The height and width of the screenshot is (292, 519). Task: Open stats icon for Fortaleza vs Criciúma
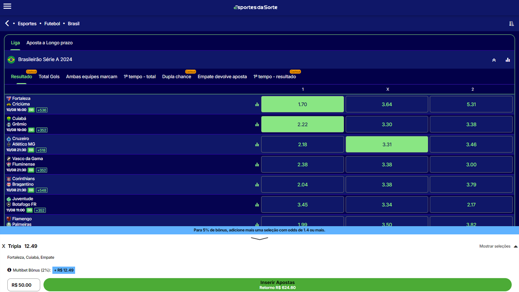pos(257,104)
